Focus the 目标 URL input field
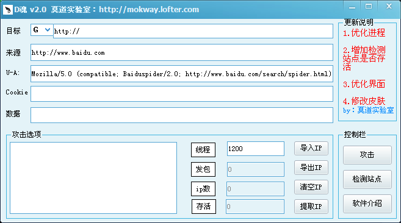Image resolution: width=401 pixels, height=223 pixels. point(193,31)
